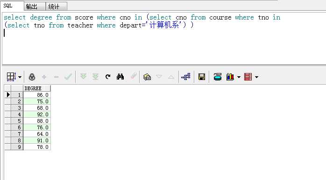Click the DEGREE column header
Screen dimensions: 326x180
click(37, 88)
